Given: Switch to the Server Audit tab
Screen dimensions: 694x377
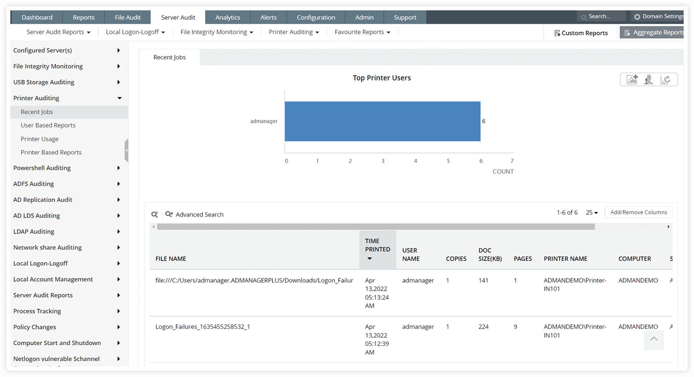Looking at the screenshot, I should tap(178, 17).
